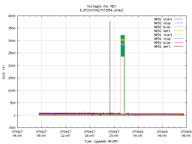Click the orange NPD2 defl legend line
Screen dimensions: 192x144
(x=178, y=31)
